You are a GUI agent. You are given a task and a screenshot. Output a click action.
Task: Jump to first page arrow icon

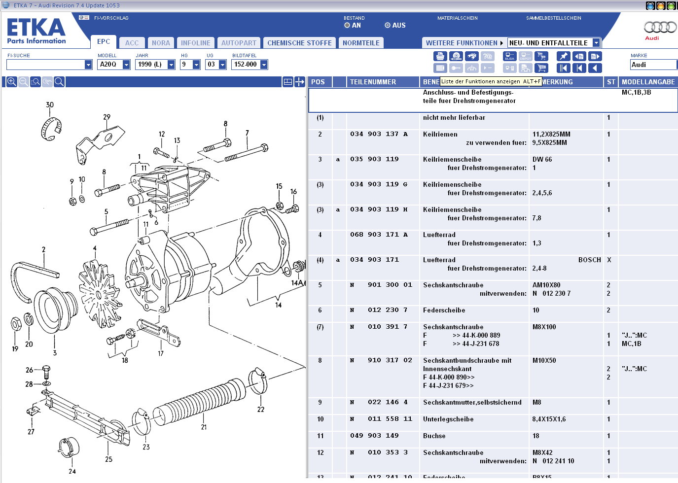563,68
